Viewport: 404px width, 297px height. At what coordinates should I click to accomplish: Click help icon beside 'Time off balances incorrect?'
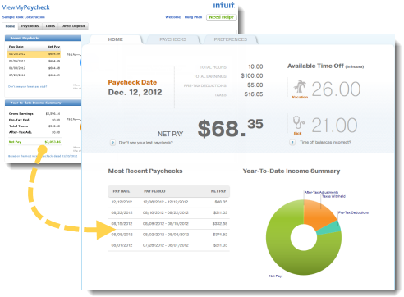click(292, 143)
